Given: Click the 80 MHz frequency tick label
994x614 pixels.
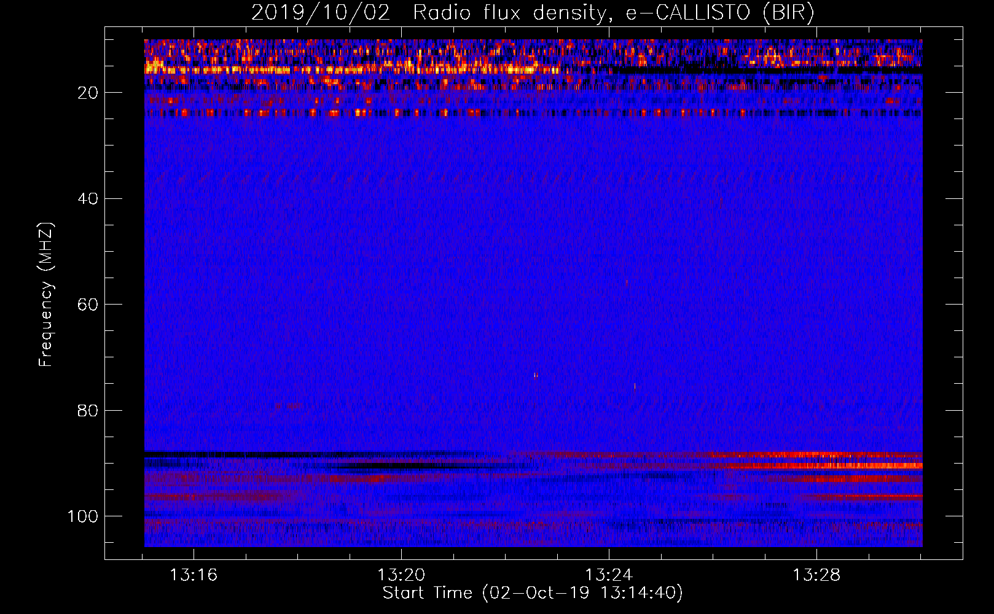Looking at the screenshot, I should 88,411.
